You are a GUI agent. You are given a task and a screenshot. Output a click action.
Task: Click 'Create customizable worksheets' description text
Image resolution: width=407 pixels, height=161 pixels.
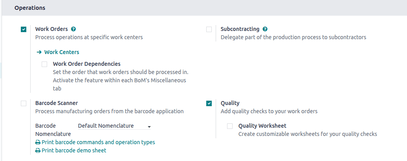click(308, 134)
